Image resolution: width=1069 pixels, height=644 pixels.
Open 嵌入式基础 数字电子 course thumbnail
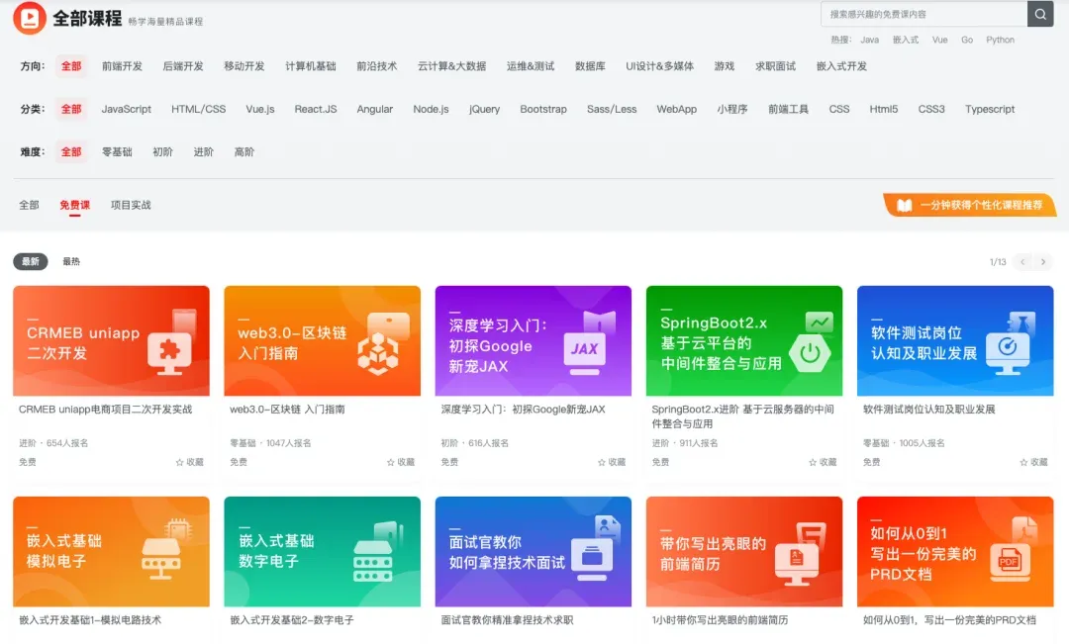(x=322, y=551)
